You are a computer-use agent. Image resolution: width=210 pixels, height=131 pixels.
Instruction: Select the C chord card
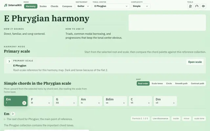(x=140, y=101)
